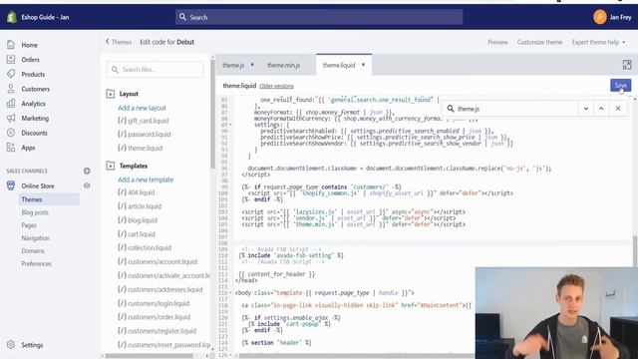Screen dimensions: 638x359
Task: Click the editor find input field
Action: (x=510, y=109)
